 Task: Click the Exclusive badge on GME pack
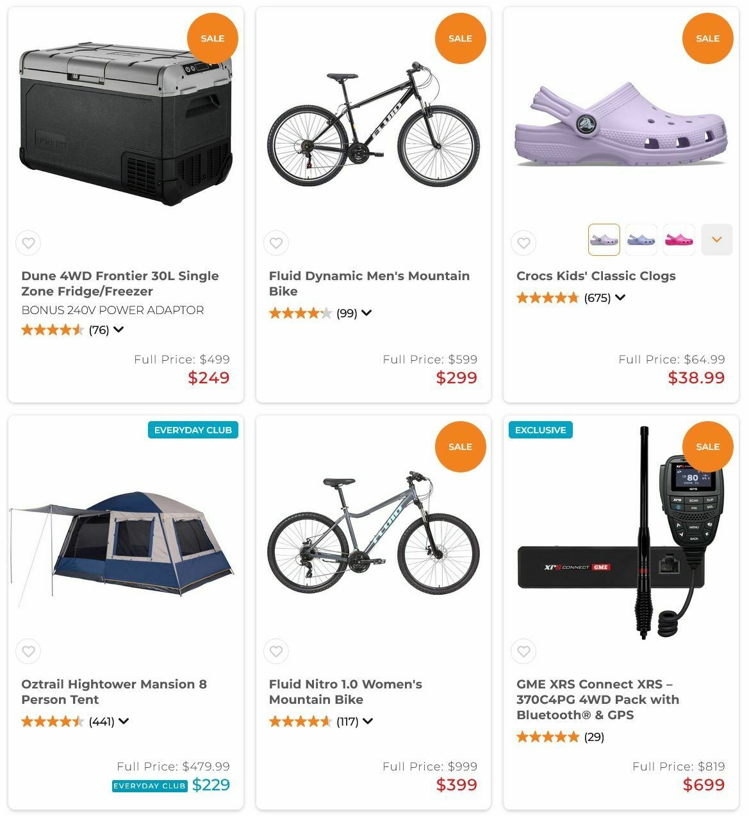click(540, 430)
